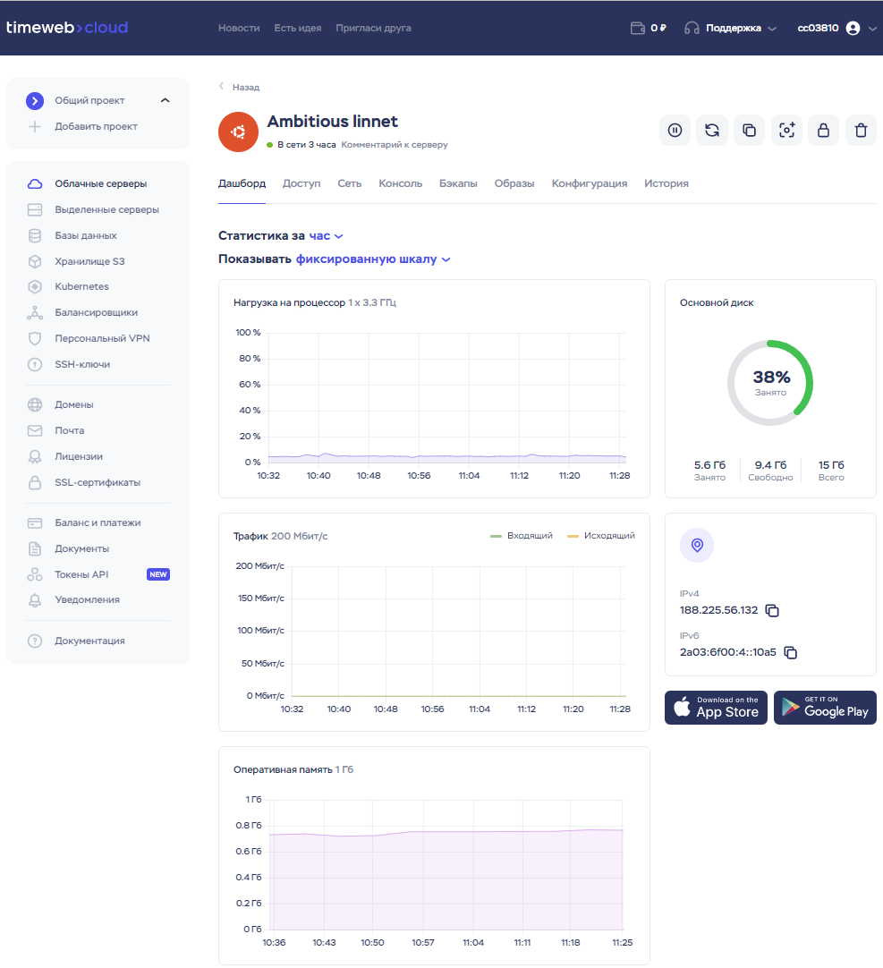Click the SSH-ключи key icon
The width and height of the screenshot is (883, 968).
pyautogui.click(x=35, y=364)
